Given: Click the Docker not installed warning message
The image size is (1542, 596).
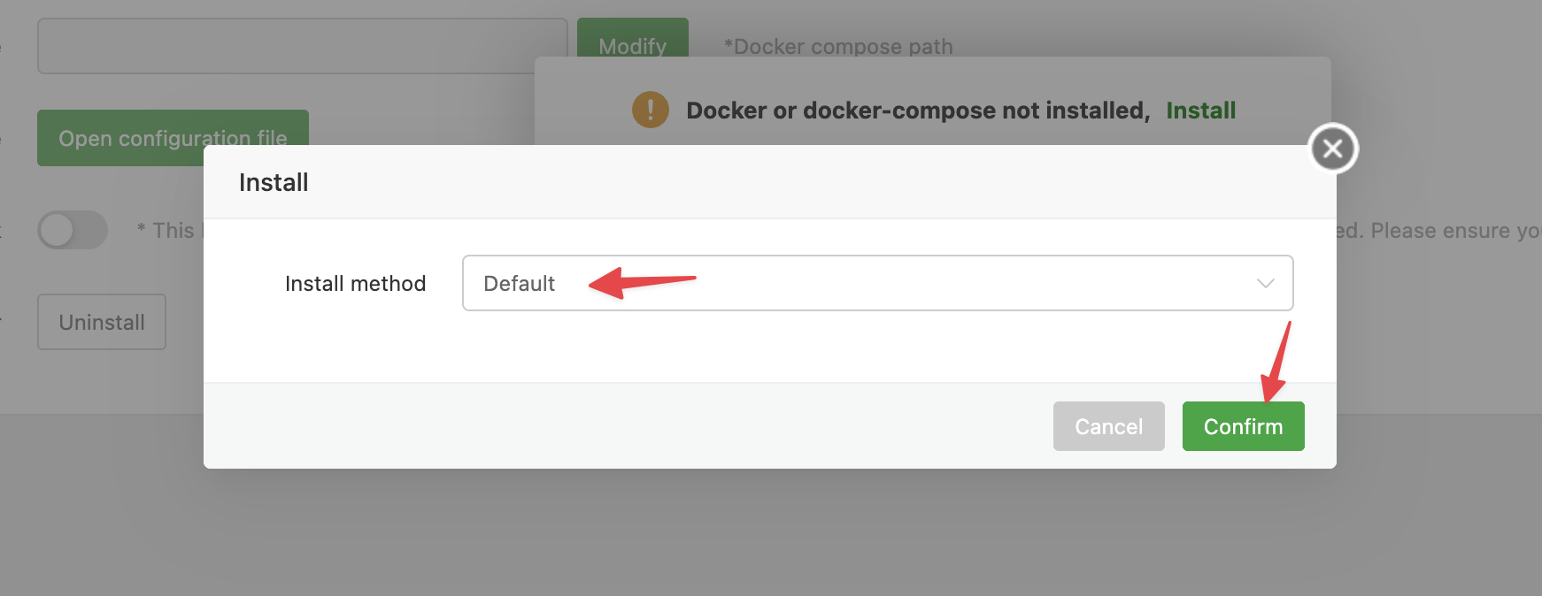Looking at the screenshot, I should point(918,111).
